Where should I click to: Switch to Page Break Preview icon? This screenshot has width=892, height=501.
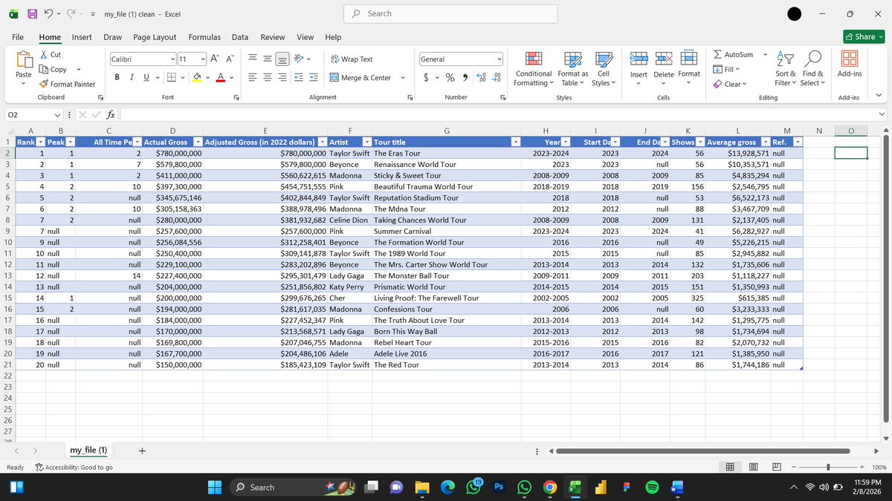pyautogui.click(x=775, y=467)
